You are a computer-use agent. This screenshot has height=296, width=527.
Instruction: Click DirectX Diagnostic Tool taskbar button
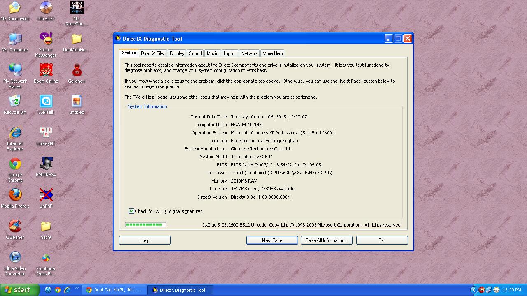point(180,290)
